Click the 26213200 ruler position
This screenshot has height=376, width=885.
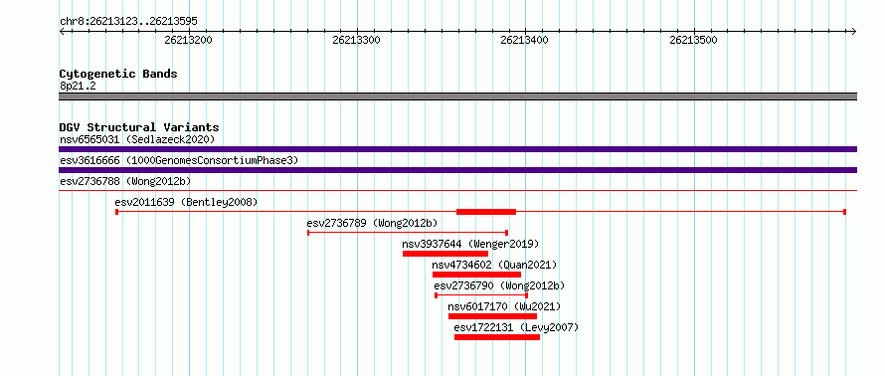pos(189,40)
